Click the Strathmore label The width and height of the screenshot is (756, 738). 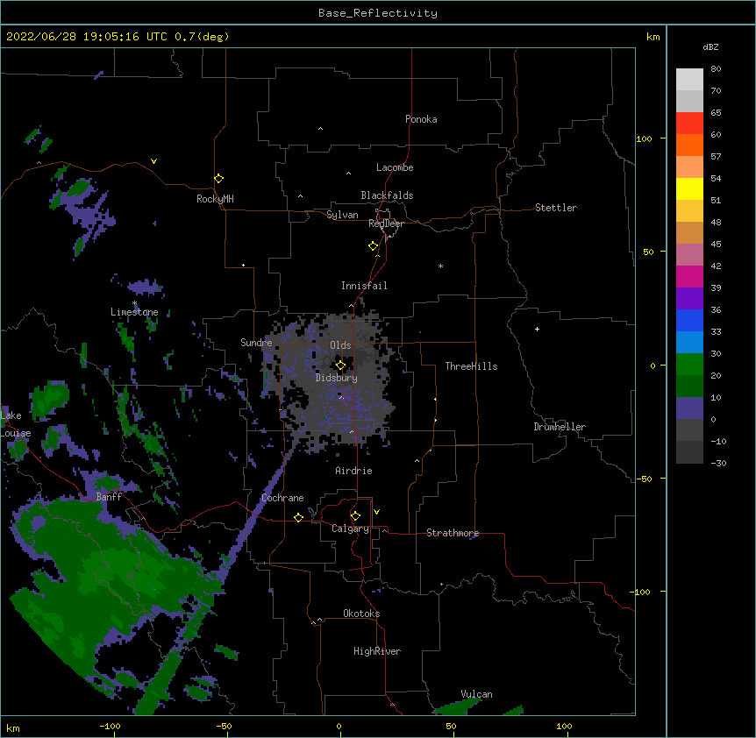pos(453,533)
